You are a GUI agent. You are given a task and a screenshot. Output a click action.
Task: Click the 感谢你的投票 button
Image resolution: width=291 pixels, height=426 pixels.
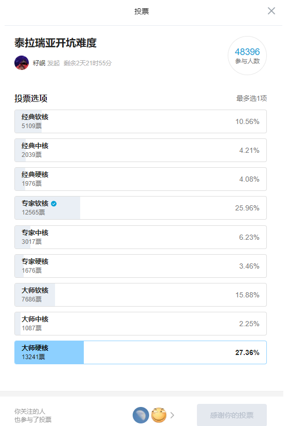click(232, 415)
